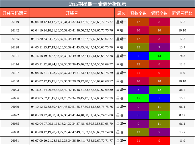Viewport: 195px width, 145px height.
Task: Select issue number 26149
Action: tap(15, 22)
